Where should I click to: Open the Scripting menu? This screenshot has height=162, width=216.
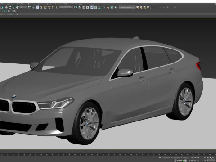point(49,4)
